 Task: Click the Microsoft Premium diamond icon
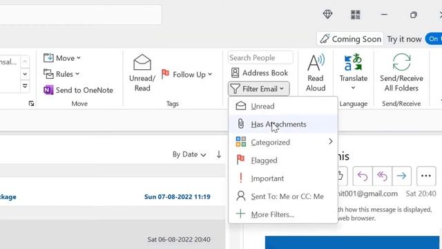[x=327, y=15]
